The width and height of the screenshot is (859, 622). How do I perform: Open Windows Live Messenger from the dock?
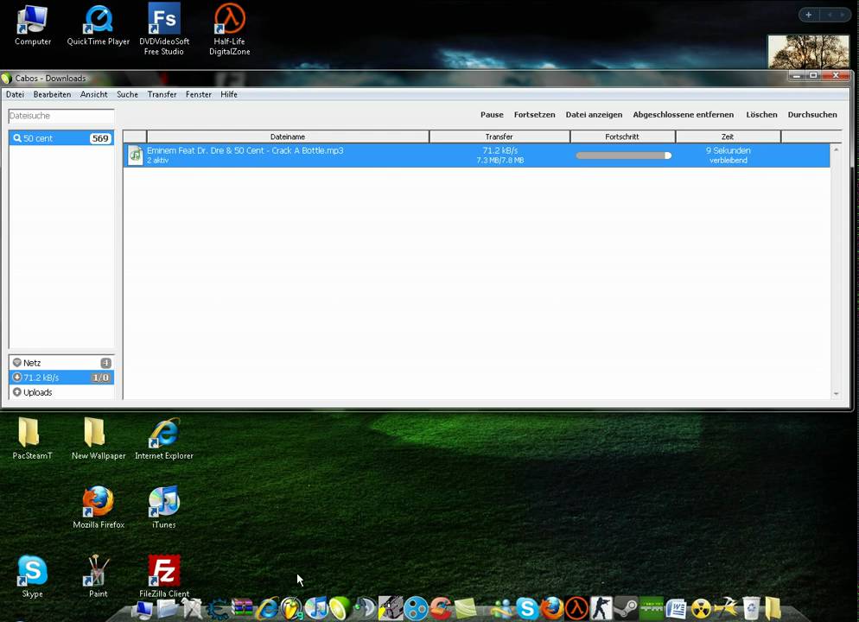502,608
